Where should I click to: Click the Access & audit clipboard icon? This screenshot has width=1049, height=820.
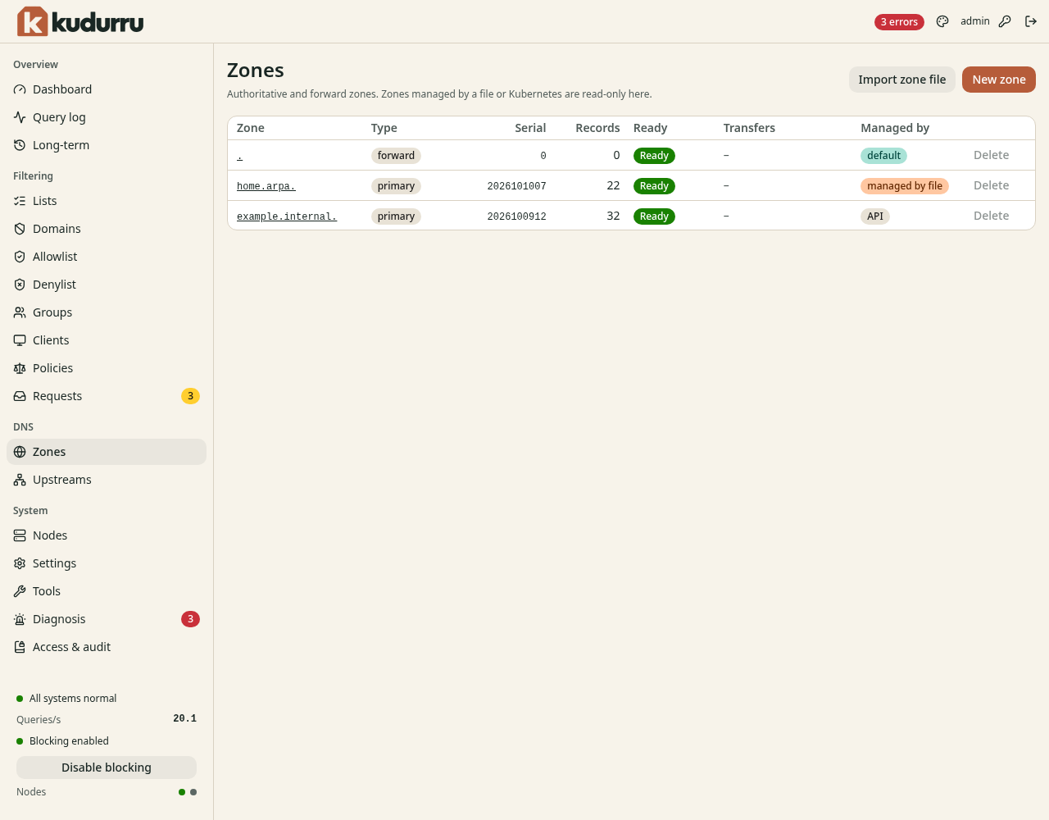pyautogui.click(x=20, y=647)
